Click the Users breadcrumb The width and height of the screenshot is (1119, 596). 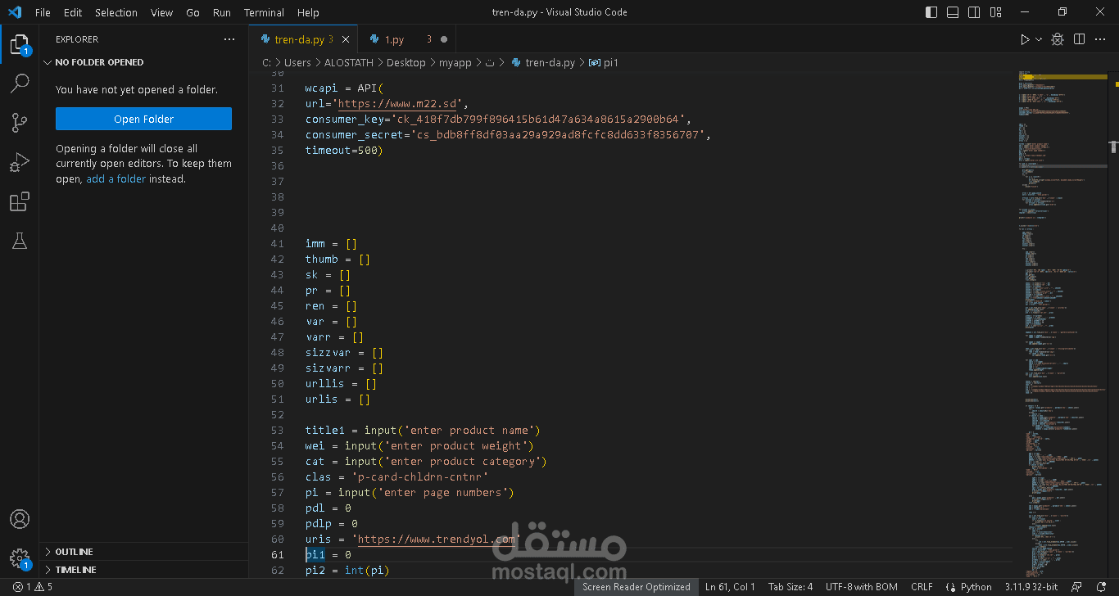[x=297, y=62]
